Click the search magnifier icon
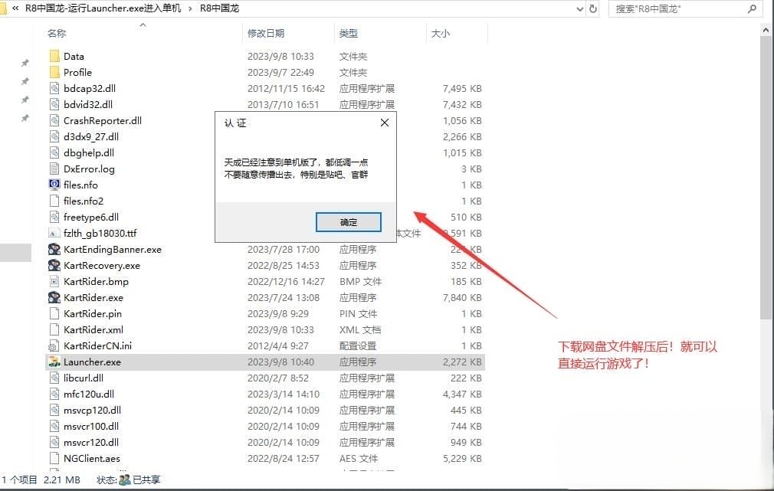 pyautogui.click(x=753, y=9)
